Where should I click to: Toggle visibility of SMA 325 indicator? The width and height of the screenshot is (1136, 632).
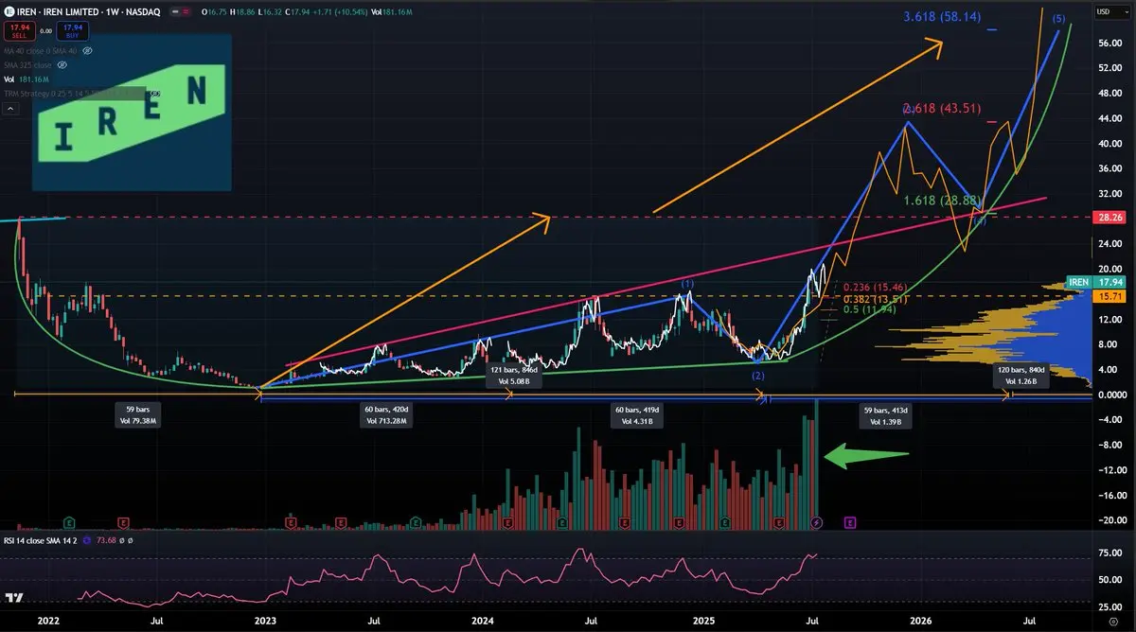tap(62, 64)
